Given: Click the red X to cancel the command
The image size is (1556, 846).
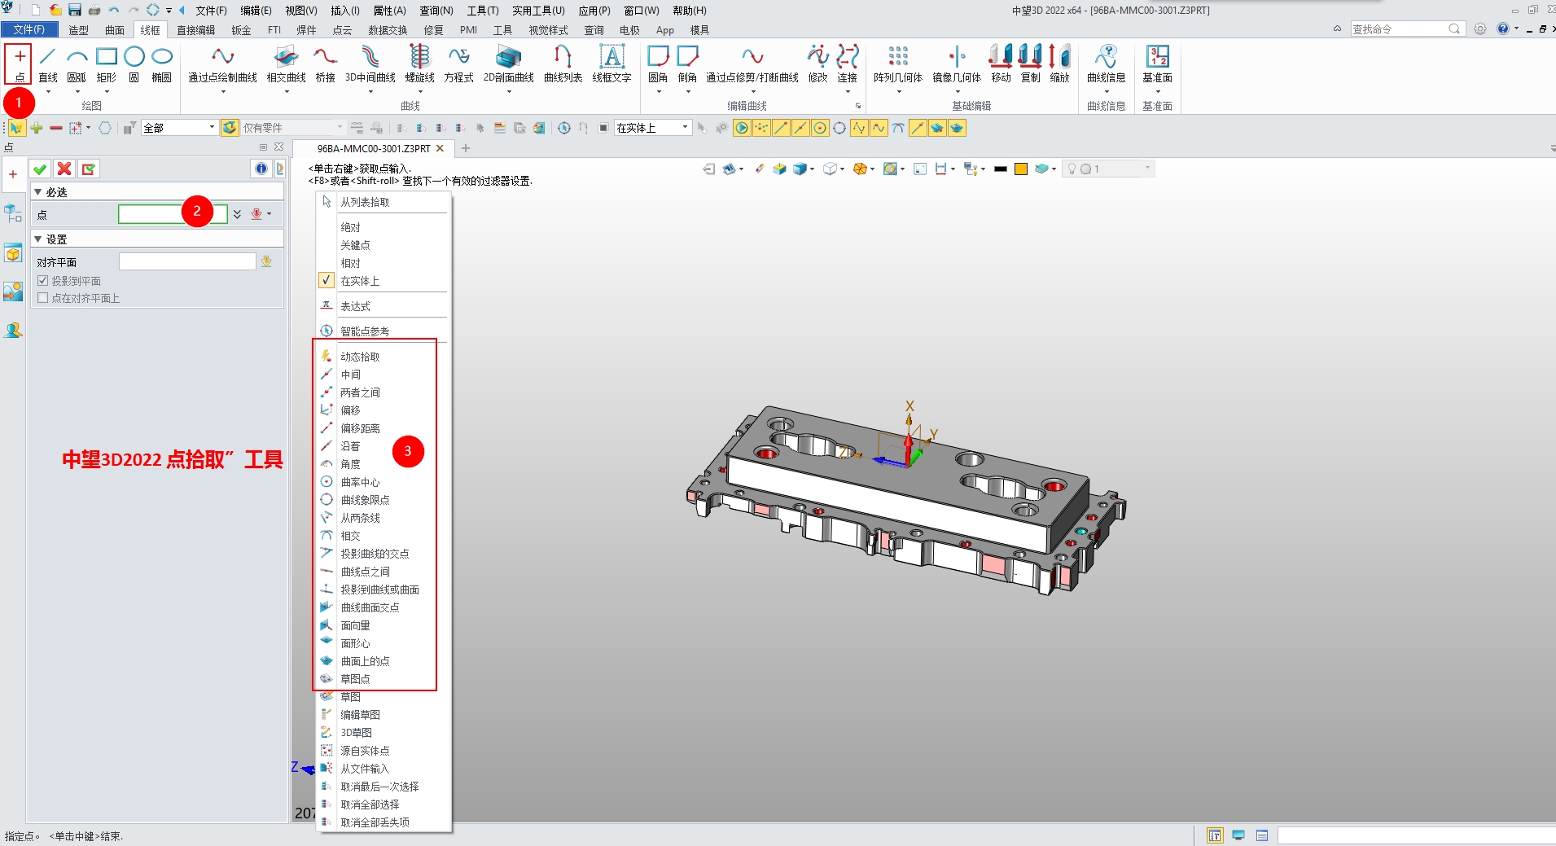Looking at the screenshot, I should coord(64,169).
